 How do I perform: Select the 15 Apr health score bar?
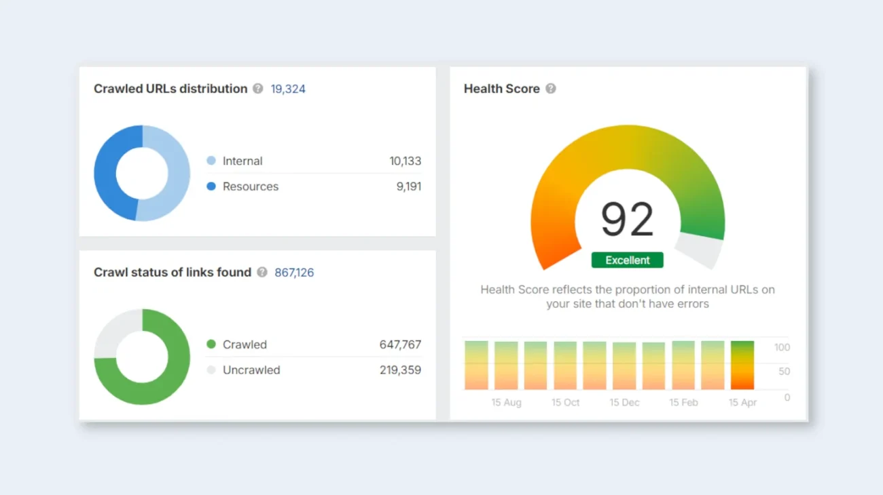(742, 365)
